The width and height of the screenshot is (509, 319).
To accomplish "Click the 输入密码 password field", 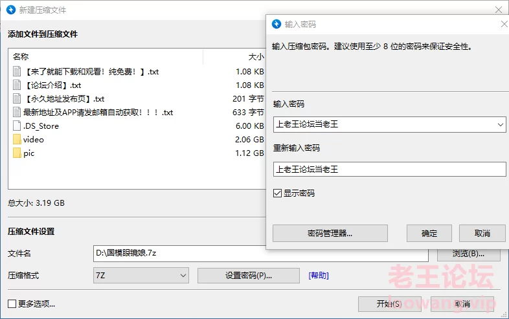I will coord(390,125).
